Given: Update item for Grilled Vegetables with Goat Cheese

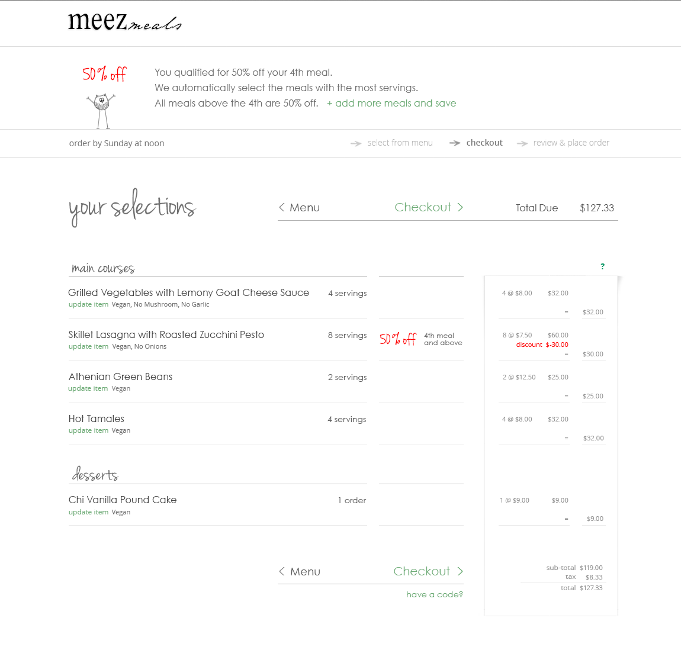Looking at the screenshot, I should (x=88, y=304).
